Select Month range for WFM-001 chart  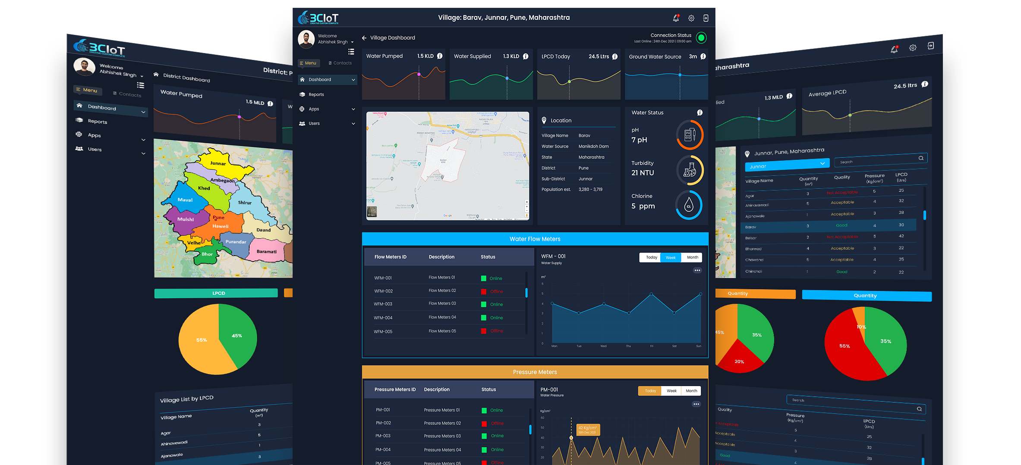point(692,257)
